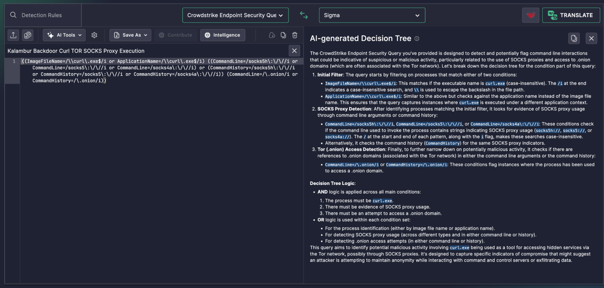
Task: Delete the rule using the trash icon
Action: click(x=295, y=35)
